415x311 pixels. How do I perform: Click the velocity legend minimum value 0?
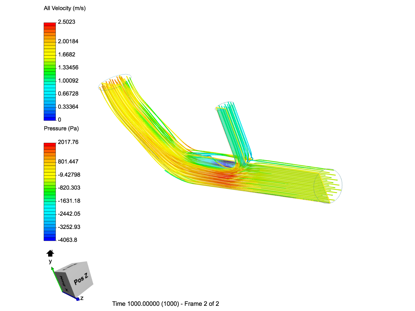[60, 120]
